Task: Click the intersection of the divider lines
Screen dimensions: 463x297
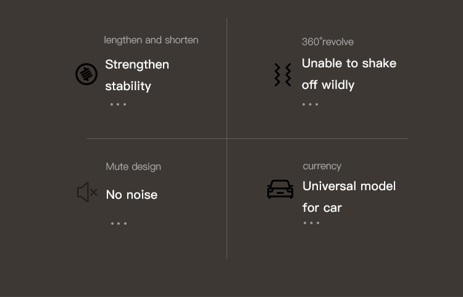Action: (227, 139)
